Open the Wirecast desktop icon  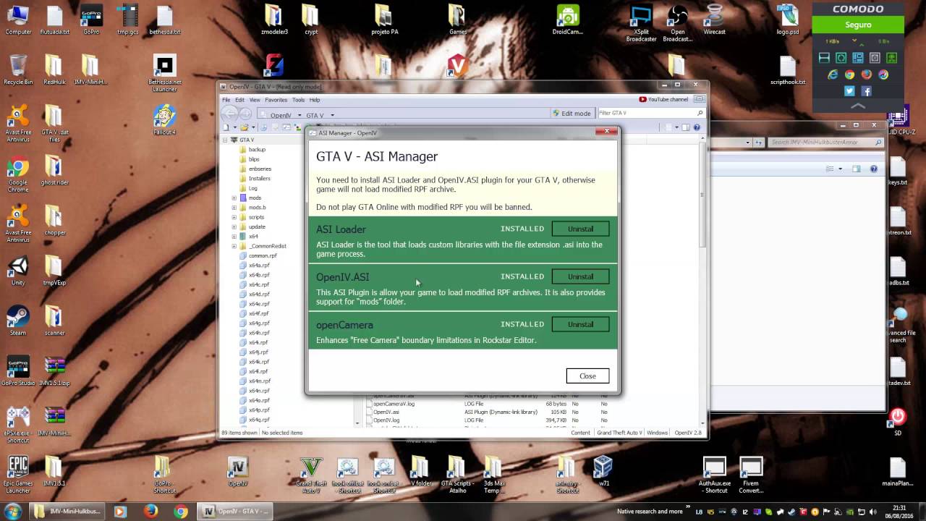[x=714, y=20]
